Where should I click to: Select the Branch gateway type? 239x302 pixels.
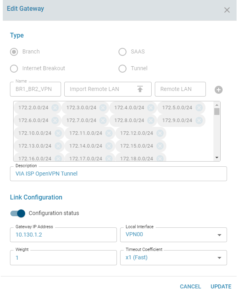click(14, 52)
